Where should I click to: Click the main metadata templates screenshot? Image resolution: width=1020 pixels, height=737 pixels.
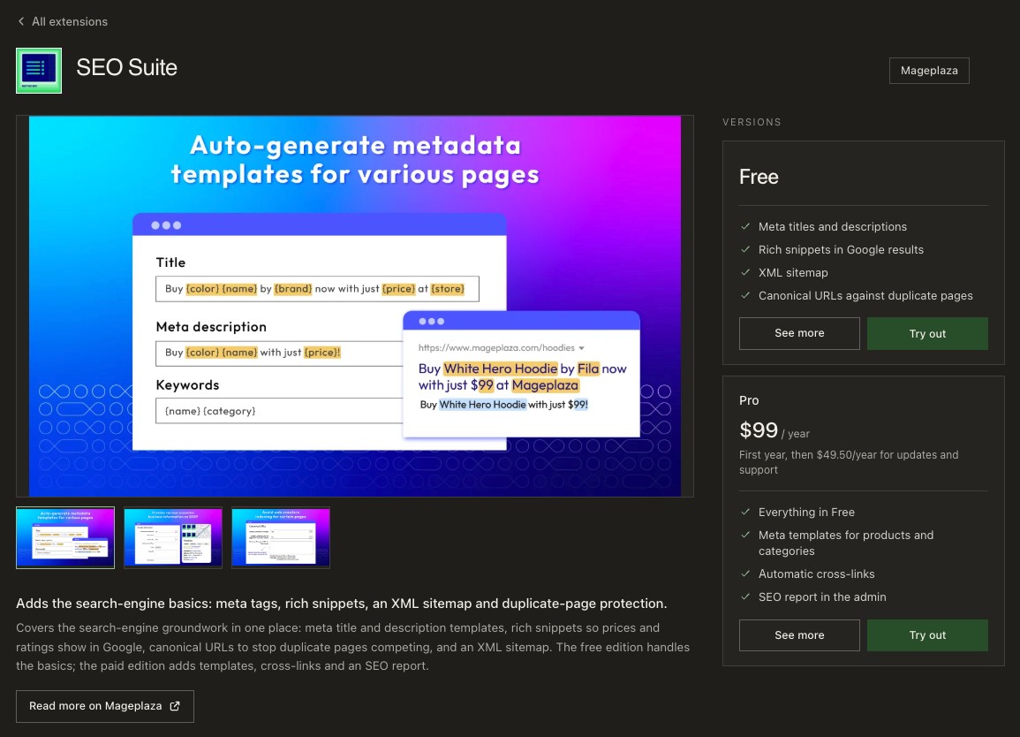[x=355, y=306]
